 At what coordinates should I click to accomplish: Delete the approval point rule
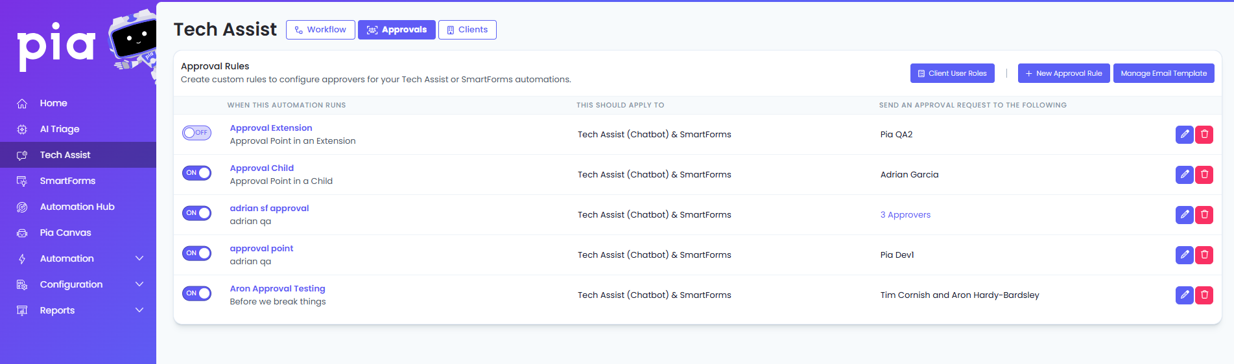point(1204,255)
